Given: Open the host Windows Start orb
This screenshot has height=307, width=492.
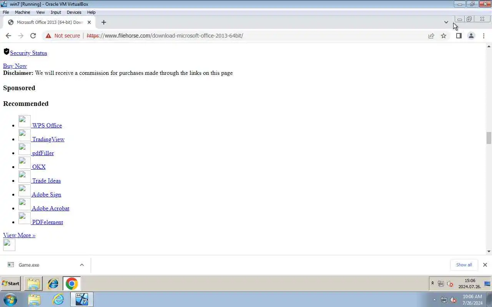Looking at the screenshot, I should (10, 299).
